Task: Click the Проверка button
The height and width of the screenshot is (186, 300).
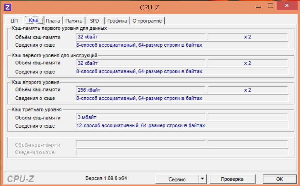Action: 232,179
